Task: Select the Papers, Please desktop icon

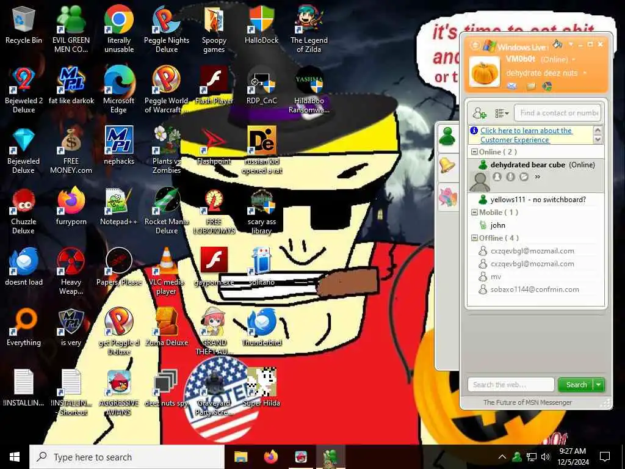Action: click(119, 267)
